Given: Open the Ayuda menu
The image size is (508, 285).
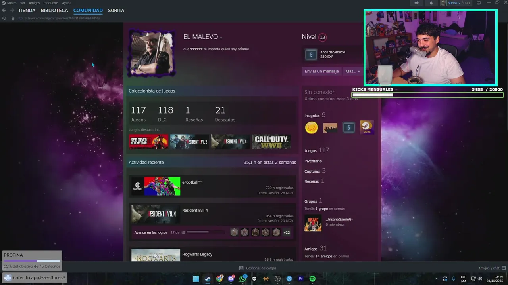Looking at the screenshot, I should click(x=67, y=3).
